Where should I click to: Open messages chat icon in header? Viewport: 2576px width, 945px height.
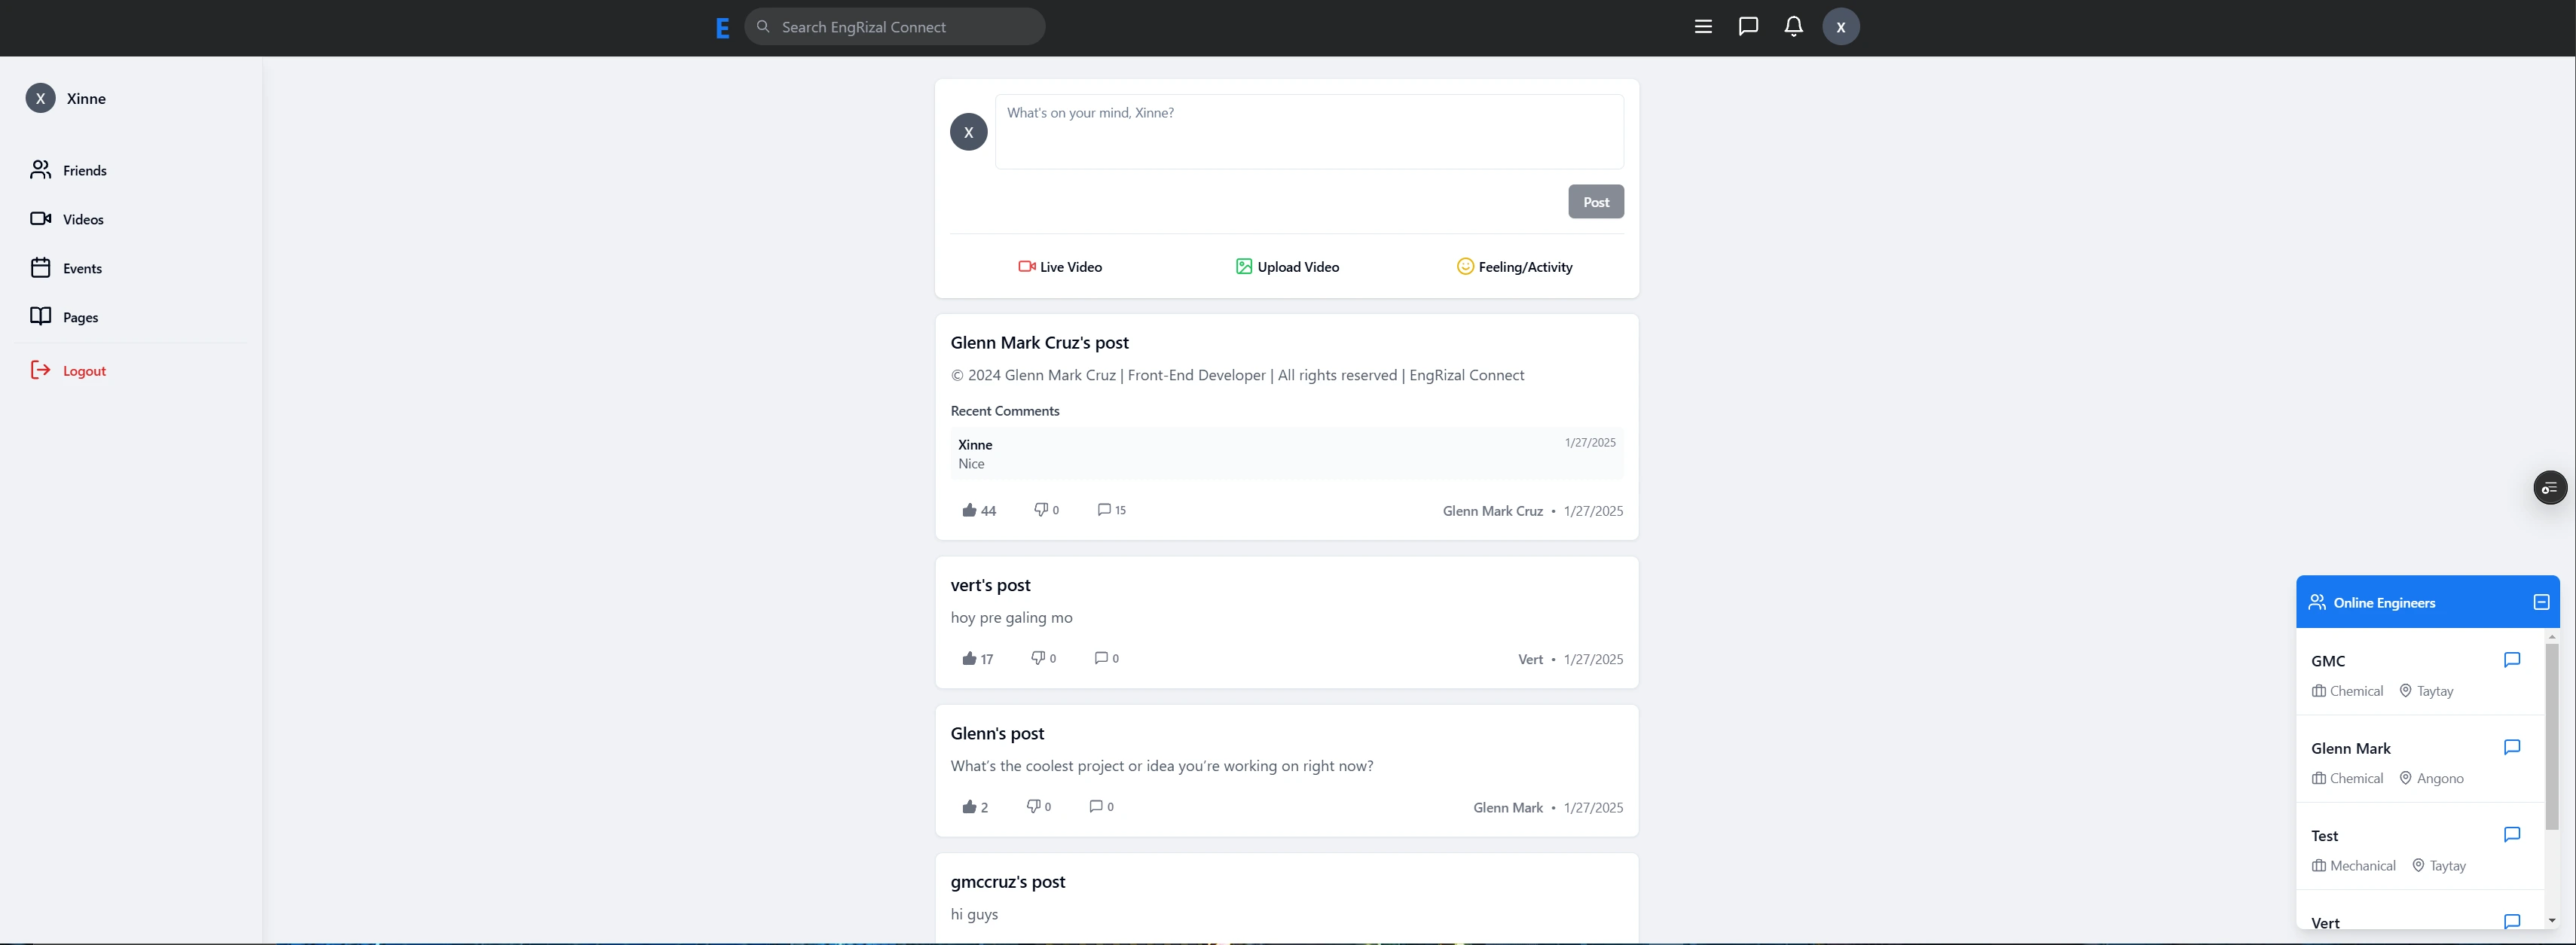point(1748,27)
